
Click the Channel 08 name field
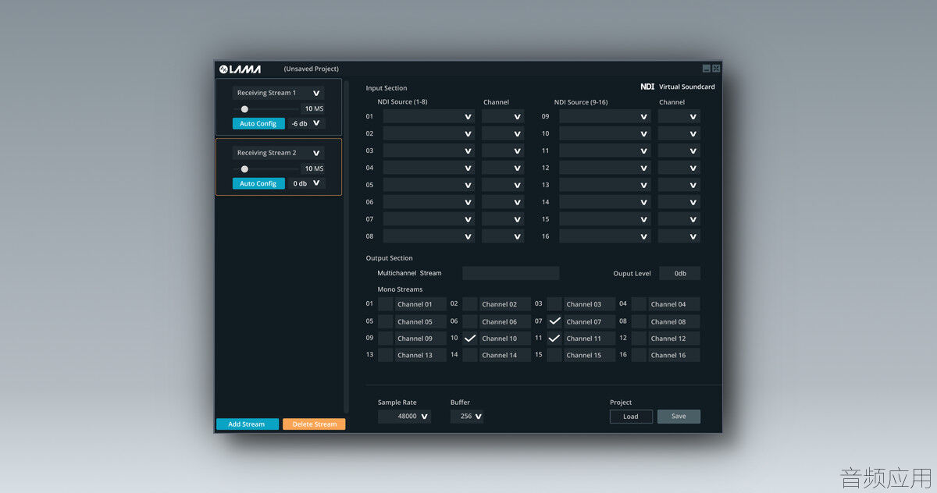pyautogui.click(x=674, y=321)
